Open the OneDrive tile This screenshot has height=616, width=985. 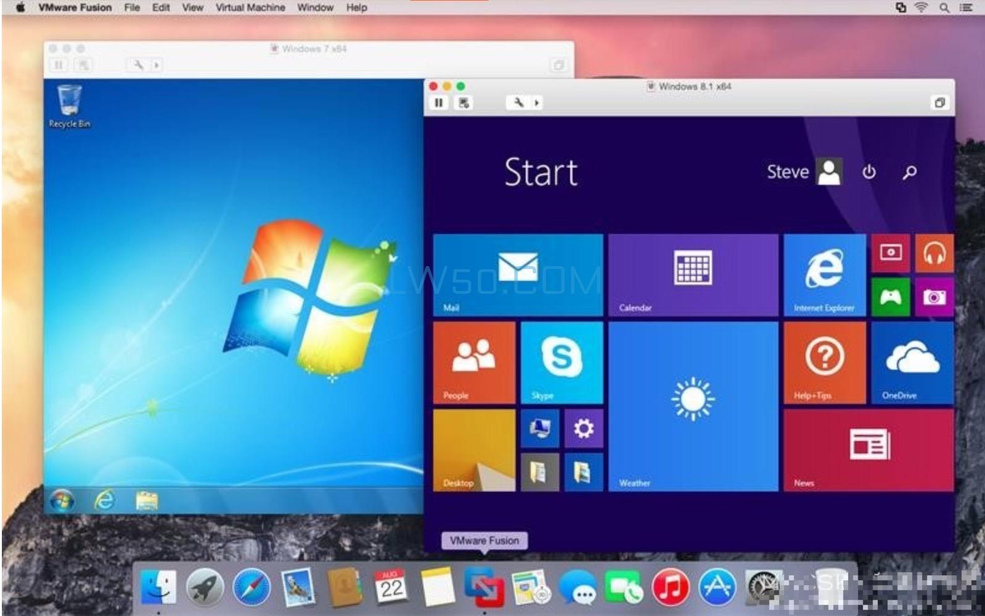[x=912, y=363]
